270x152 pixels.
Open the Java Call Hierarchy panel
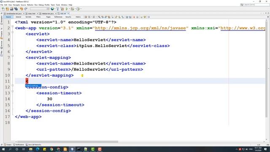(x=34, y=145)
